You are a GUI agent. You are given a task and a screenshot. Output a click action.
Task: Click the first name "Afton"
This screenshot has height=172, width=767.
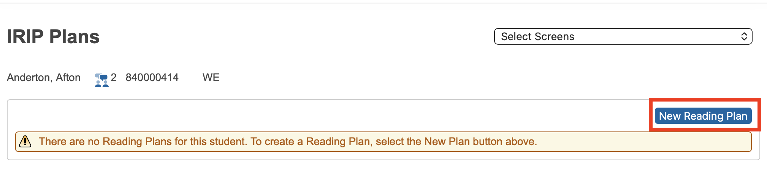click(x=68, y=78)
